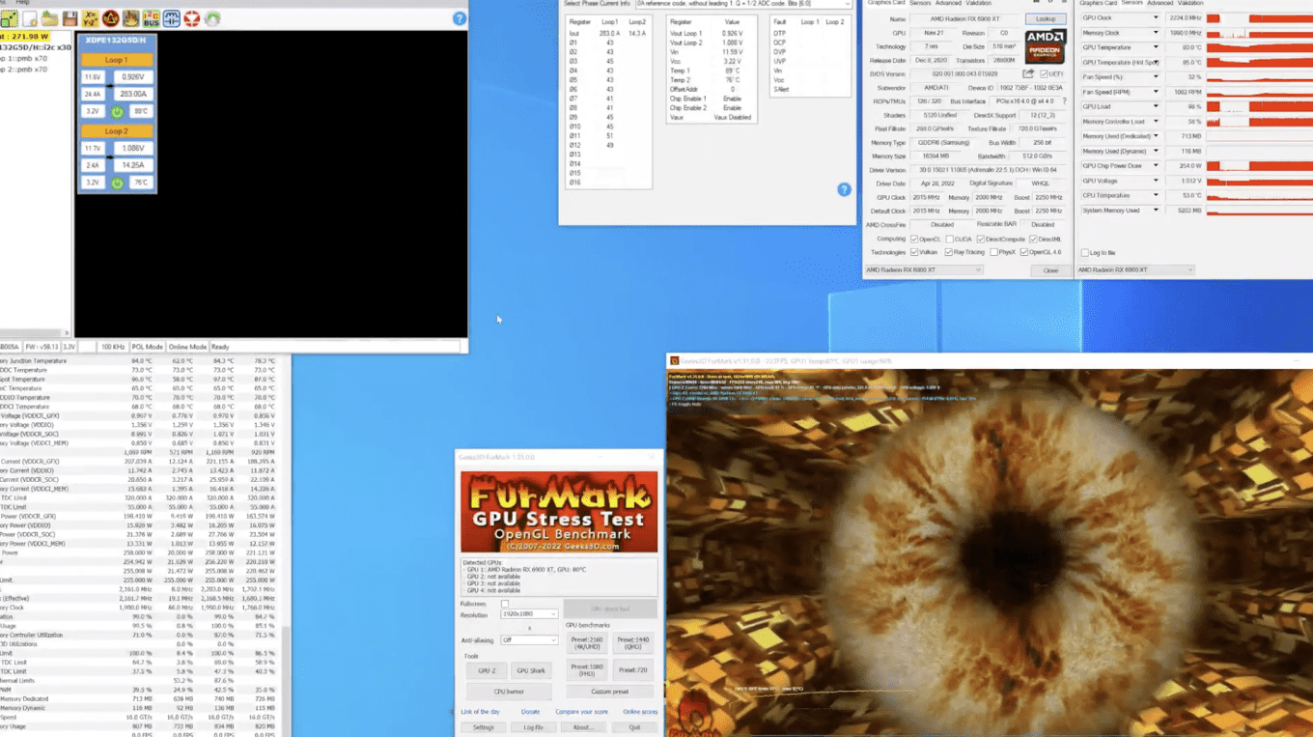The height and width of the screenshot is (737, 1313).
Task: Switch to Sensors tab in left GPU-Z window
Action: [920, 3]
